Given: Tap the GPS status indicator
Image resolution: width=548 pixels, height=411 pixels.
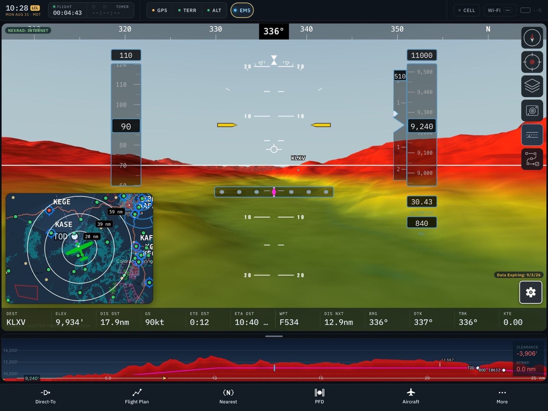Looking at the screenshot, I should [160, 10].
